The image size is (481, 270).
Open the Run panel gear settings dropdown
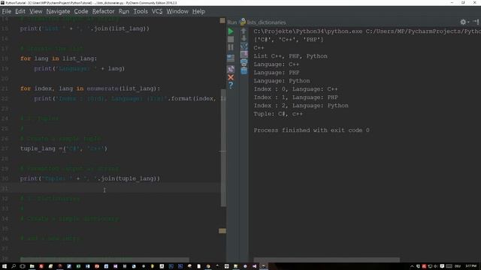click(x=464, y=22)
